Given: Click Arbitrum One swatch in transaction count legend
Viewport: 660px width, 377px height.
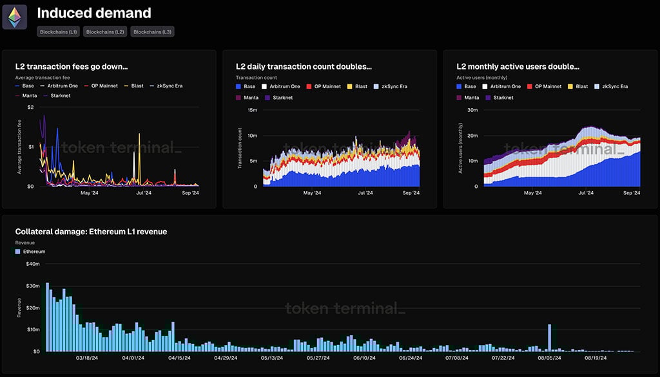Looking at the screenshot, I should coord(264,87).
